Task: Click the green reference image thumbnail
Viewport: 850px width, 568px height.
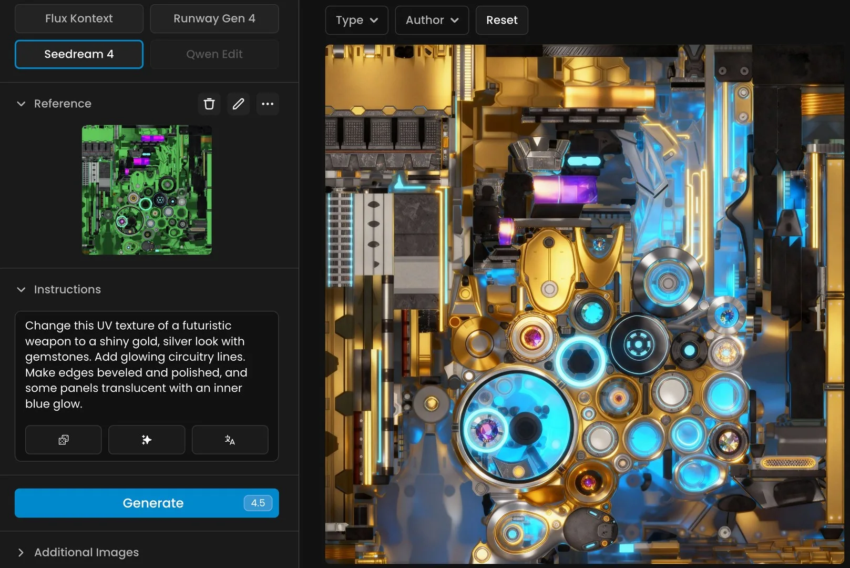Action: [147, 189]
